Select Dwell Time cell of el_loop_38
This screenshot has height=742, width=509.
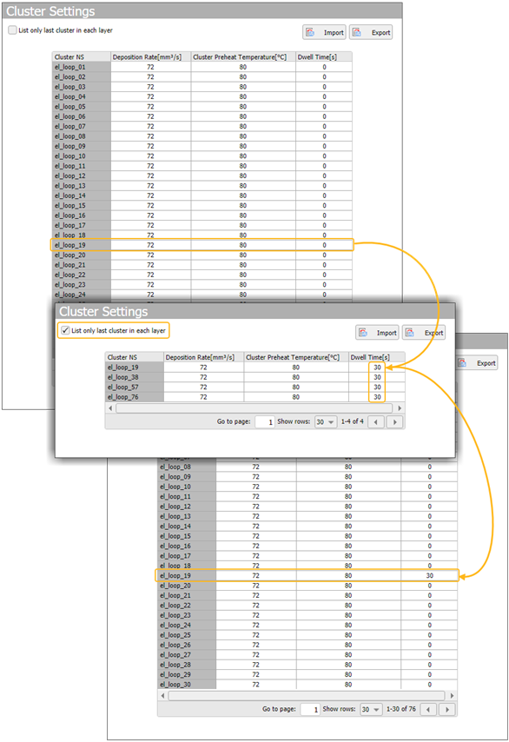[377, 377]
